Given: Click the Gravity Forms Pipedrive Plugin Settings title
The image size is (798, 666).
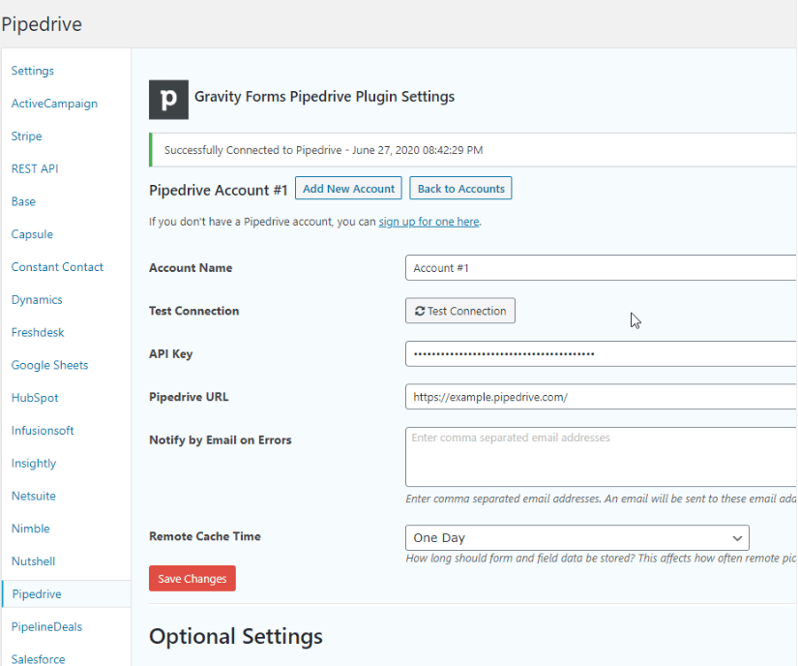Looking at the screenshot, I should [x=324, y=97].
